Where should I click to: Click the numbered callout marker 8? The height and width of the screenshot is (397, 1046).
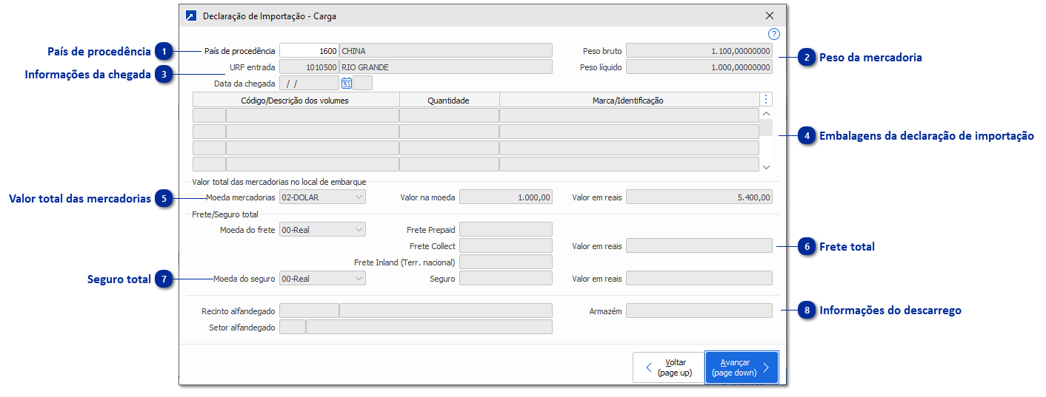point(807,311)
